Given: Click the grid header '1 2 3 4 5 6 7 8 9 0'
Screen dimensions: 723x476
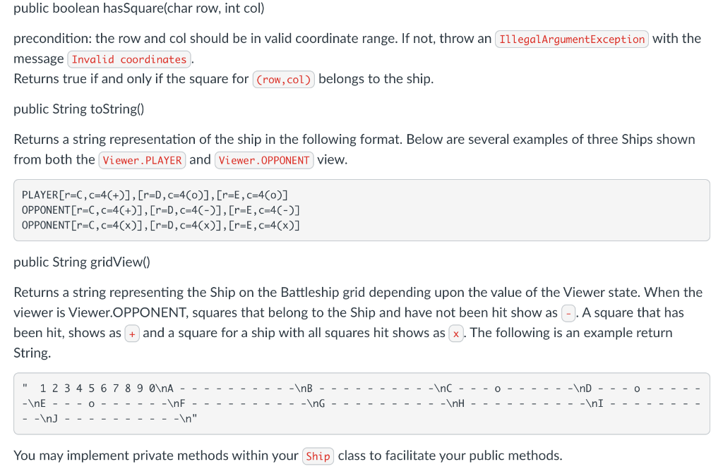Looking at the screenshot, I should 97,389.
